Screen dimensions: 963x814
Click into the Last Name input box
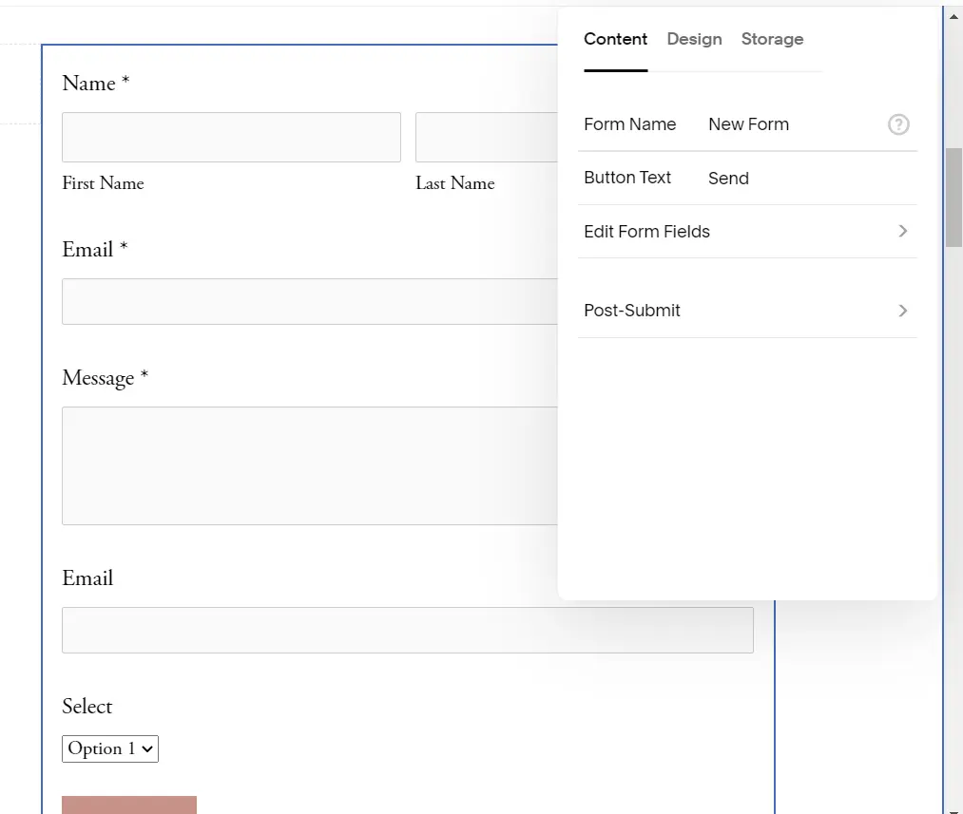point(487,137)
